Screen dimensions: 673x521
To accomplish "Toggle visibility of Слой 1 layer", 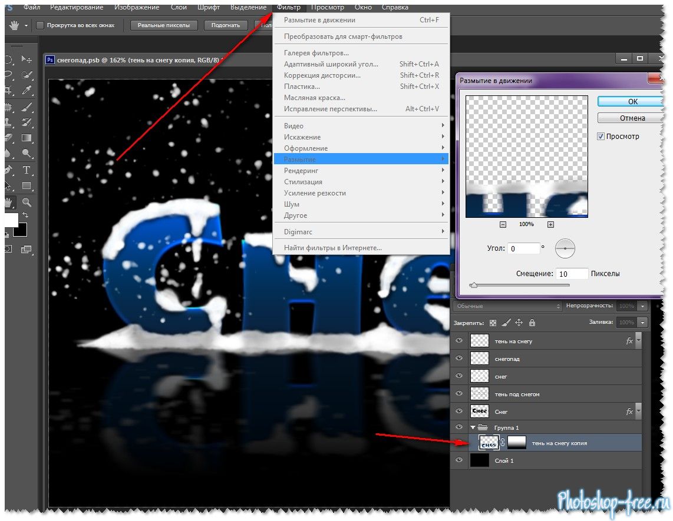I will (x=459, y=460).
